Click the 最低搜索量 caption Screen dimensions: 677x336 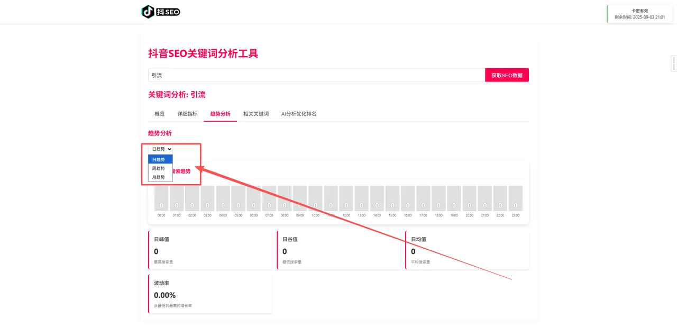pyautogui.click(x=292, y=262)
